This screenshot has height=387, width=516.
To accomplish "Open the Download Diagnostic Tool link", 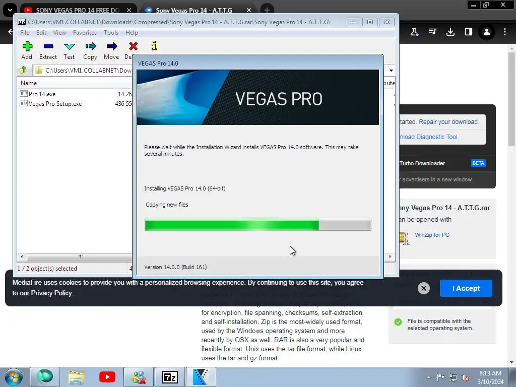I will pos(428,137).
